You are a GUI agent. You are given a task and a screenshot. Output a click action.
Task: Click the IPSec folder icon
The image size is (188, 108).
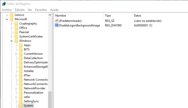coord(21,75)
